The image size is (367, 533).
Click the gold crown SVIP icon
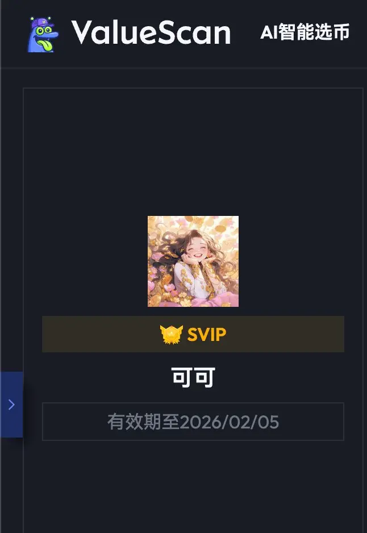point(171,335)
